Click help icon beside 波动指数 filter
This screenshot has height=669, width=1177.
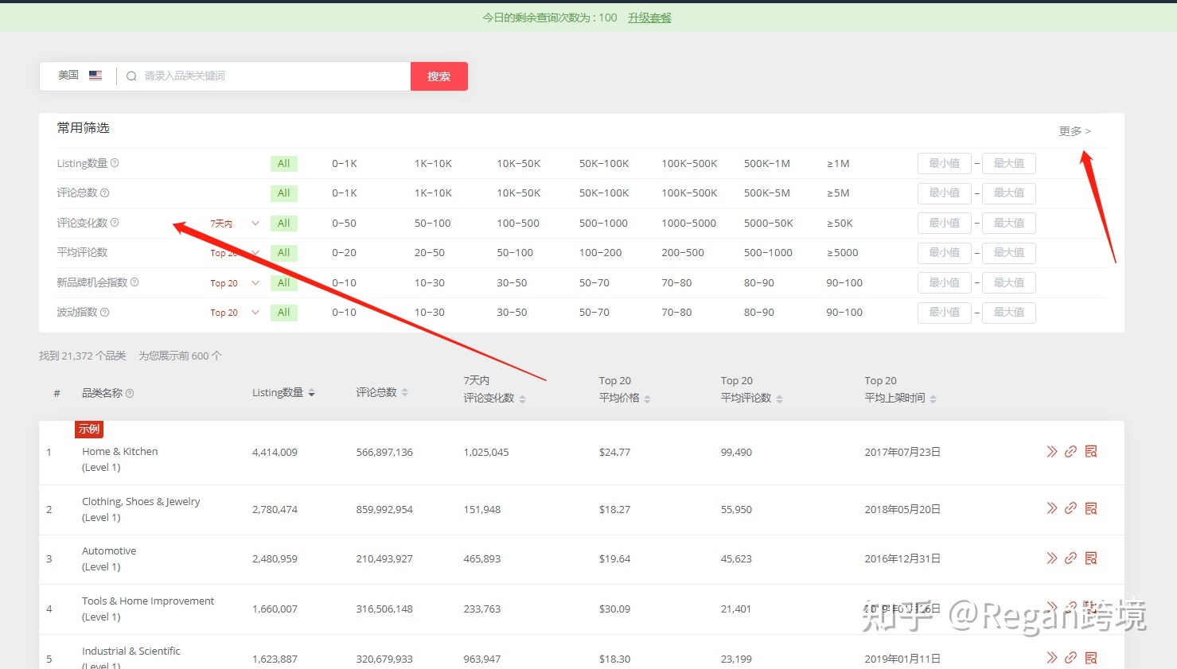105,312
